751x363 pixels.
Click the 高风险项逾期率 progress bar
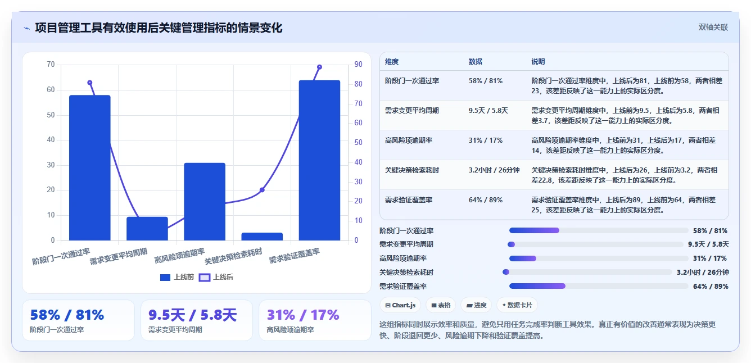[599, 258]
